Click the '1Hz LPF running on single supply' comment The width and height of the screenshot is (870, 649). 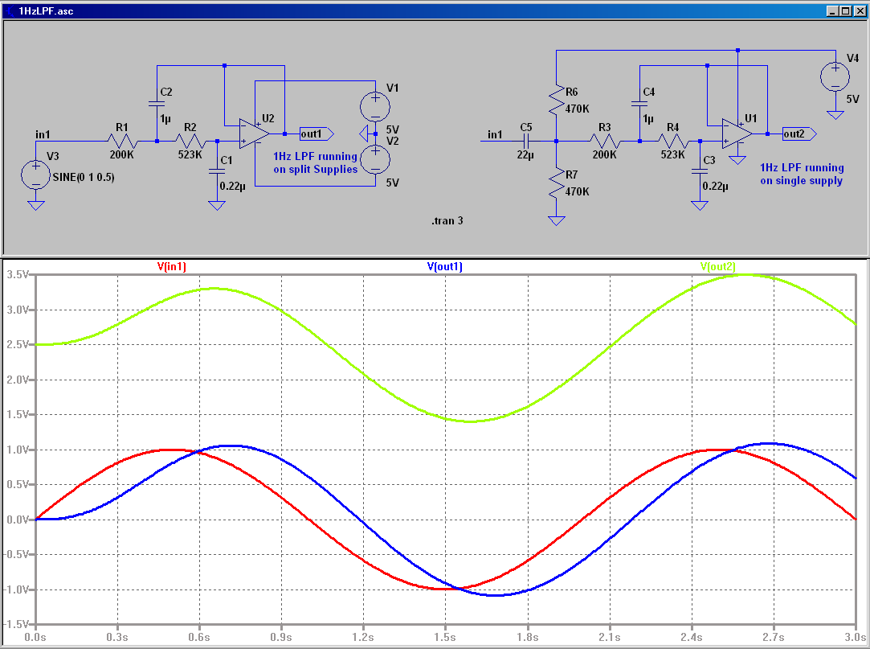(x=802, y=174)
